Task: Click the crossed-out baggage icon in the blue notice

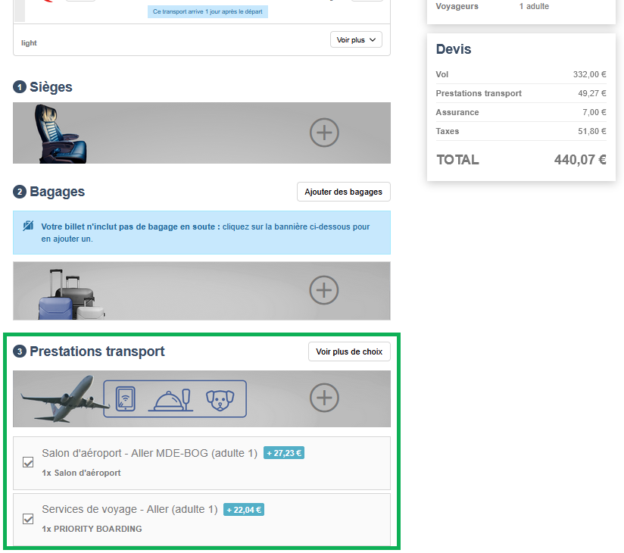Action: pyautogui.click(x=28, y=227)
